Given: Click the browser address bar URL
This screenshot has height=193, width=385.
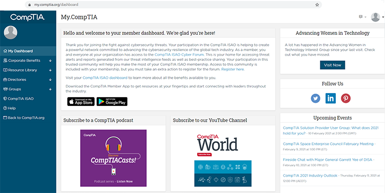Looking at the screenshot, I should [56, 5].
